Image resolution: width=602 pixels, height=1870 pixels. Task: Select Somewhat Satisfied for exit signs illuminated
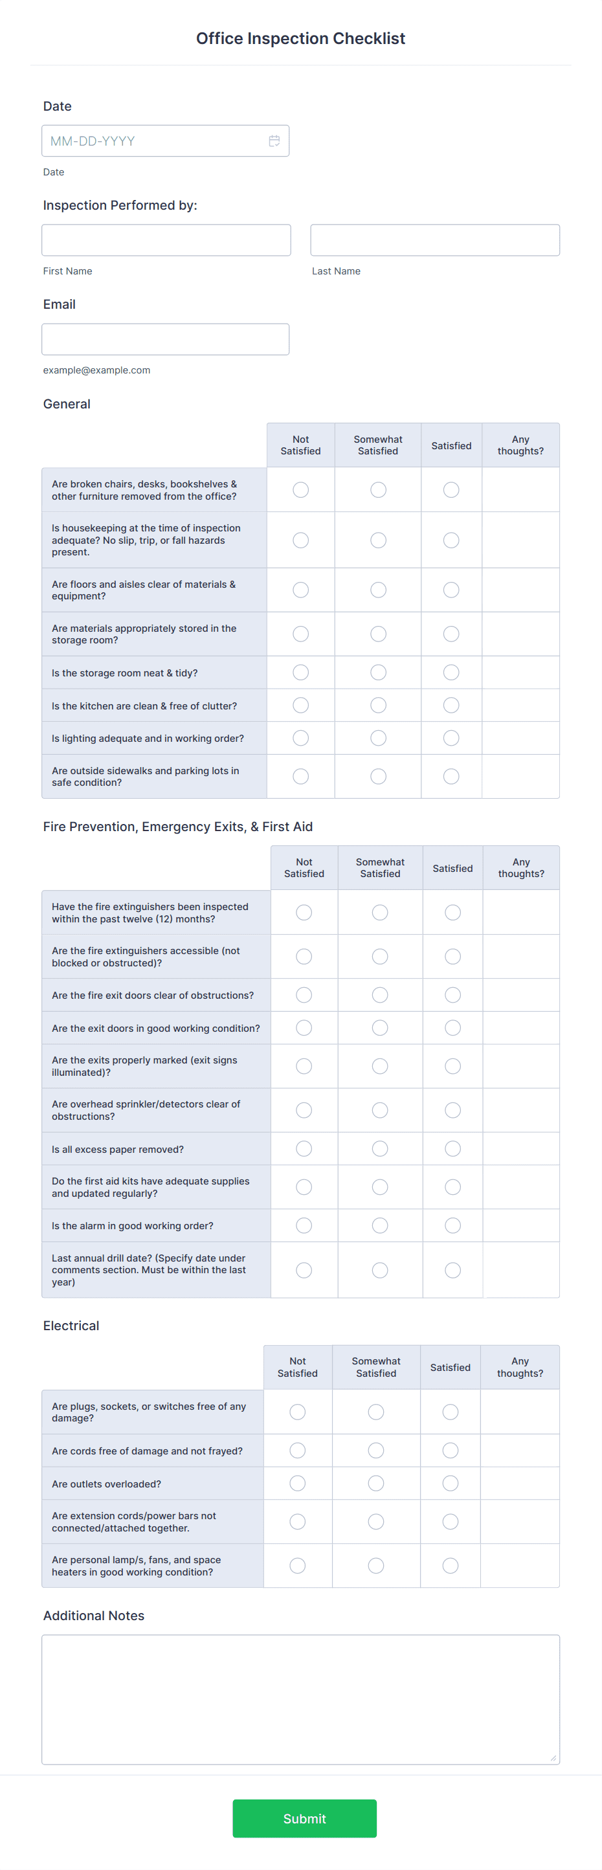[379, 1065]
